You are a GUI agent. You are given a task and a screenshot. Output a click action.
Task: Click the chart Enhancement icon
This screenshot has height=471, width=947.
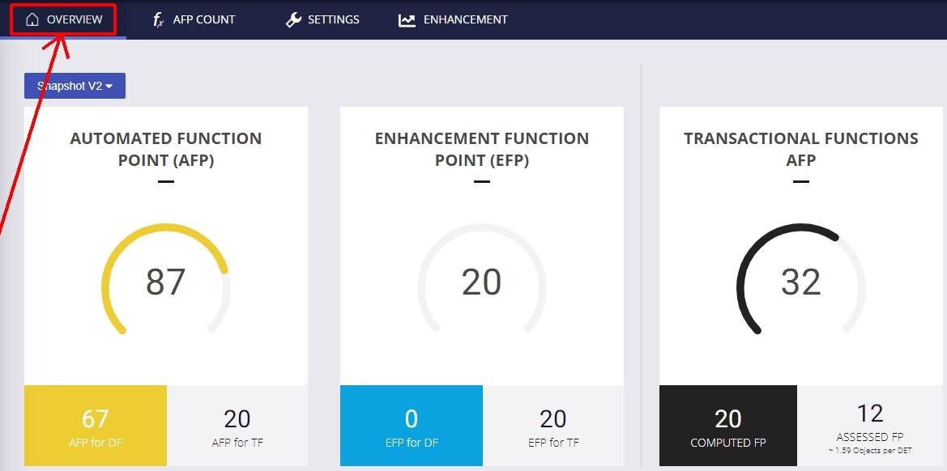click(x=407, y=19)
